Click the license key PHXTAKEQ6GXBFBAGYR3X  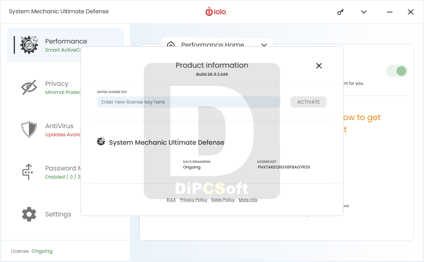coord(284,167)
